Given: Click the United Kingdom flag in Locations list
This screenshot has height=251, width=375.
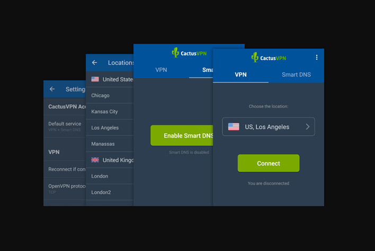Looking at the screenshot, I should pos(95,160).
